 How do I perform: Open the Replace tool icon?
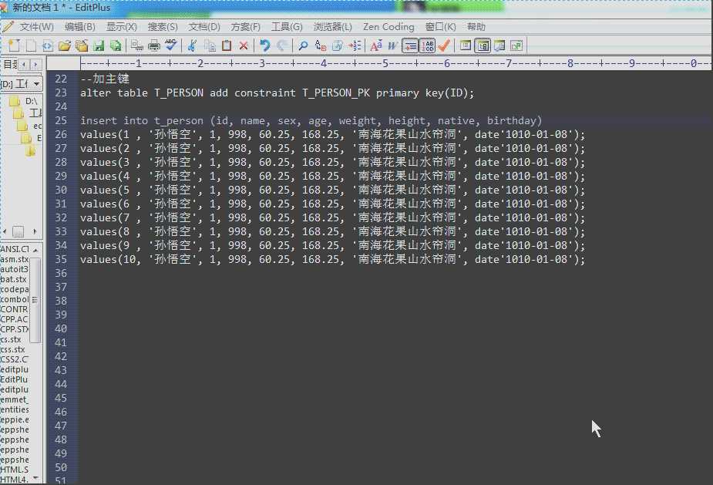click(x=321, y=45)
